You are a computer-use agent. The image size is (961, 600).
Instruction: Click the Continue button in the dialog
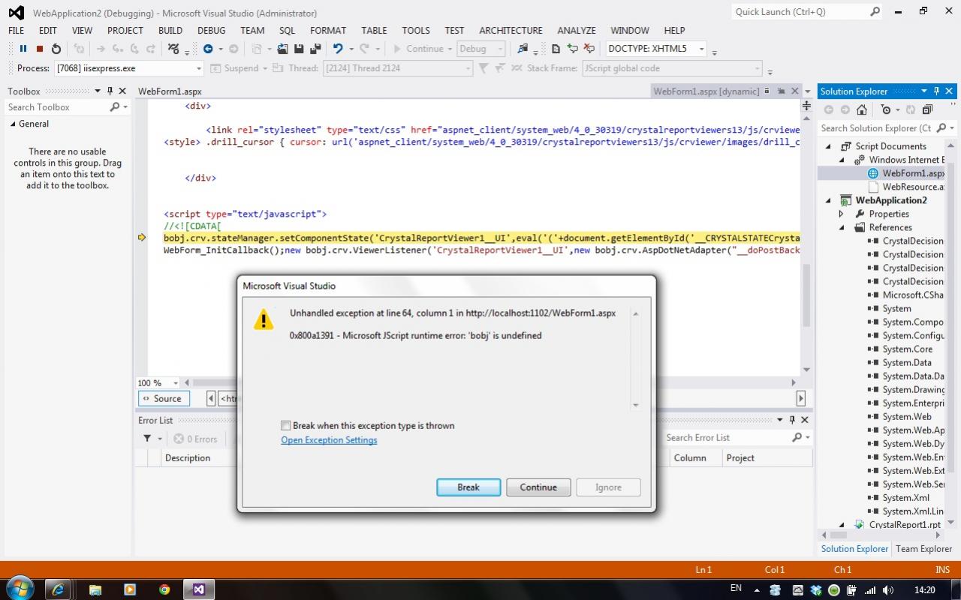[x=538, y=487]
